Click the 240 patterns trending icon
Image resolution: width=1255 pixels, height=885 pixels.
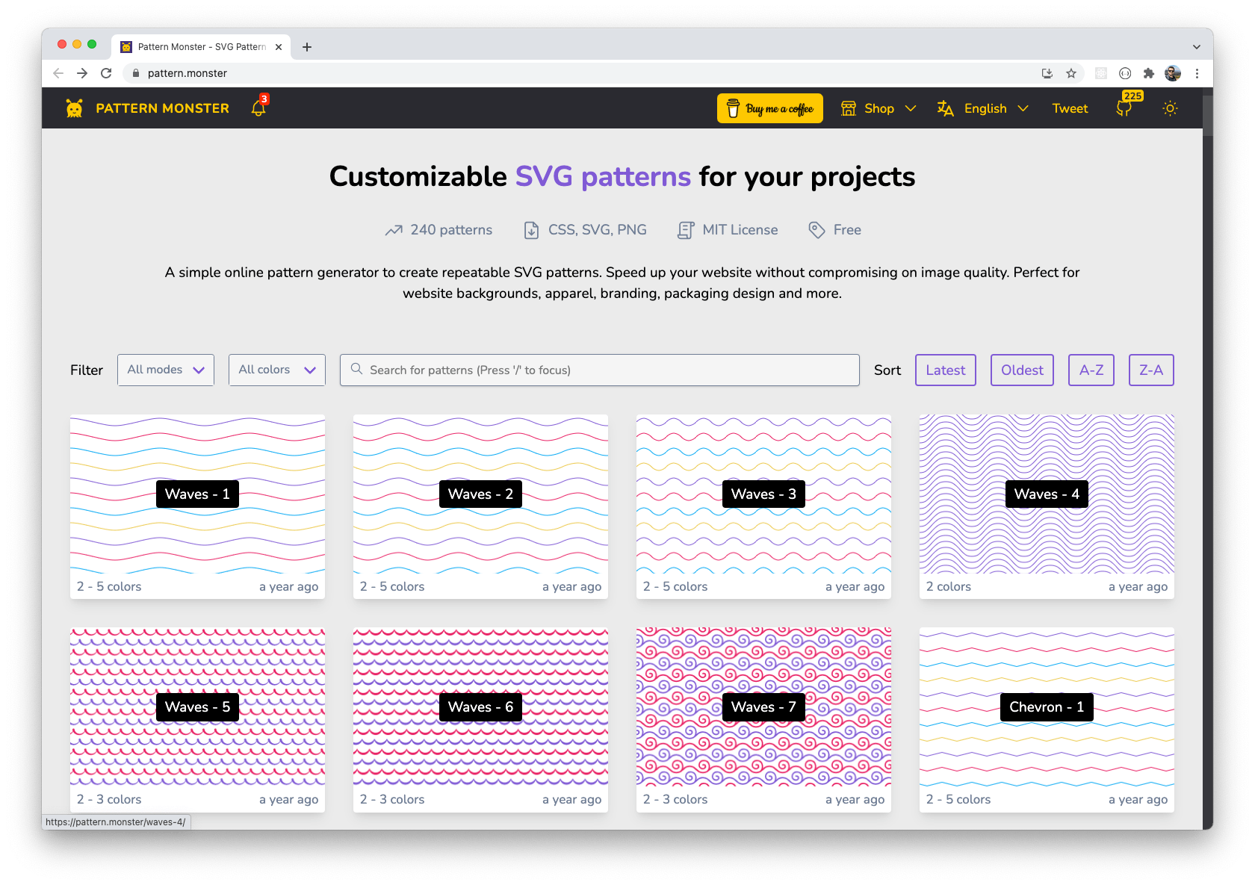(394, 230)
